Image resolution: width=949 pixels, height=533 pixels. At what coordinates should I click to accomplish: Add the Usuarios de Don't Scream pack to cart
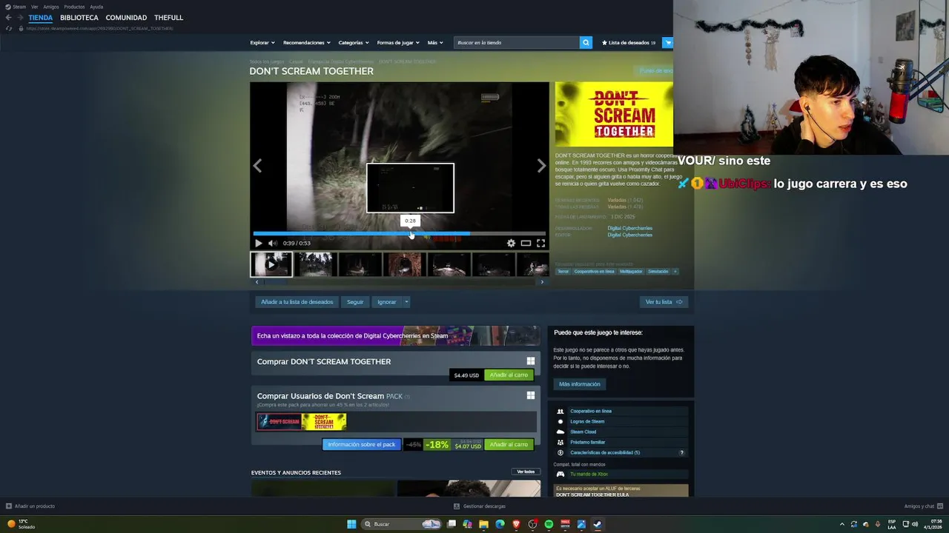pos(509,444)
